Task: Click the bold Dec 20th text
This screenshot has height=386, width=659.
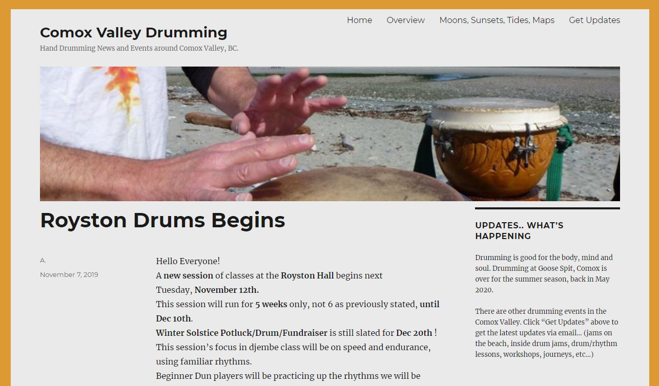Action: pos(414,333)
